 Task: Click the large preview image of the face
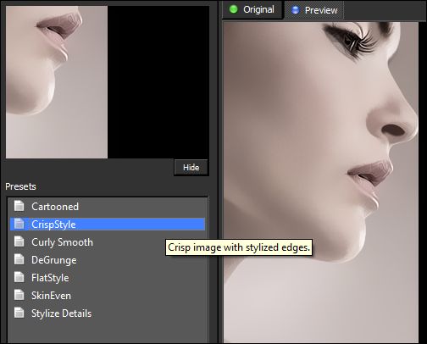point(321,183)
